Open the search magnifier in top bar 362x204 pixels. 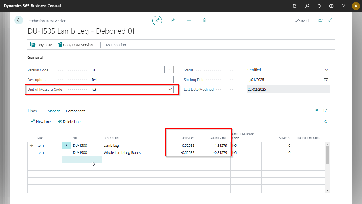[307, 6]
